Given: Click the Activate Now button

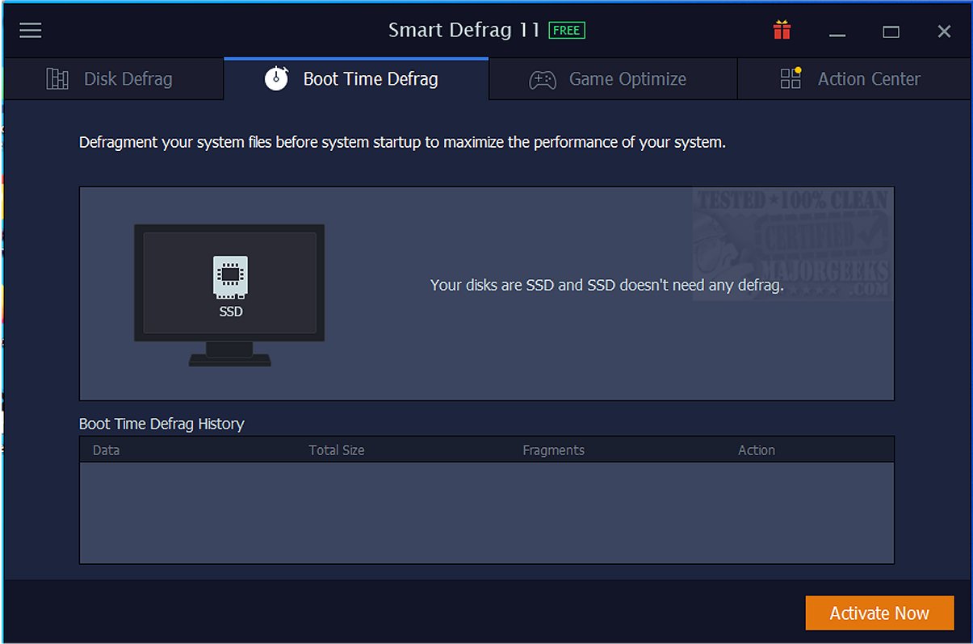Looking at the screenshot, I should click(879, 613).
